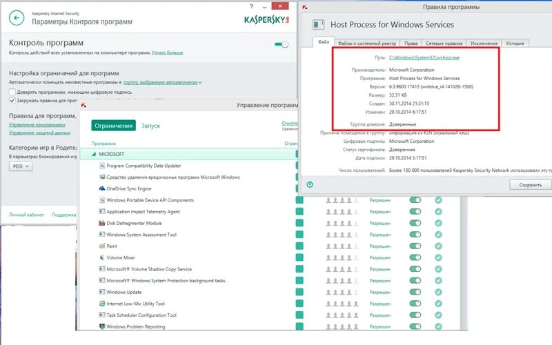Image resolution: width=552 pixels, height=345 pixels.
Task: Open Разрешен dropdown for Windows System Assessment Tool
Action: click(x=380, y=235)
